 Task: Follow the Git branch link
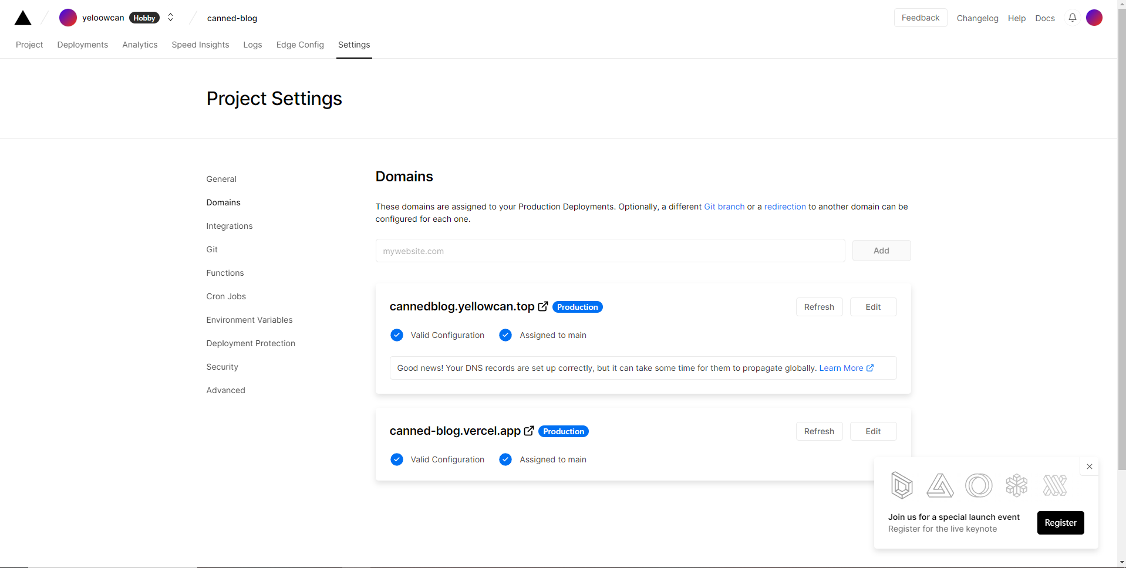click(724, 207)
